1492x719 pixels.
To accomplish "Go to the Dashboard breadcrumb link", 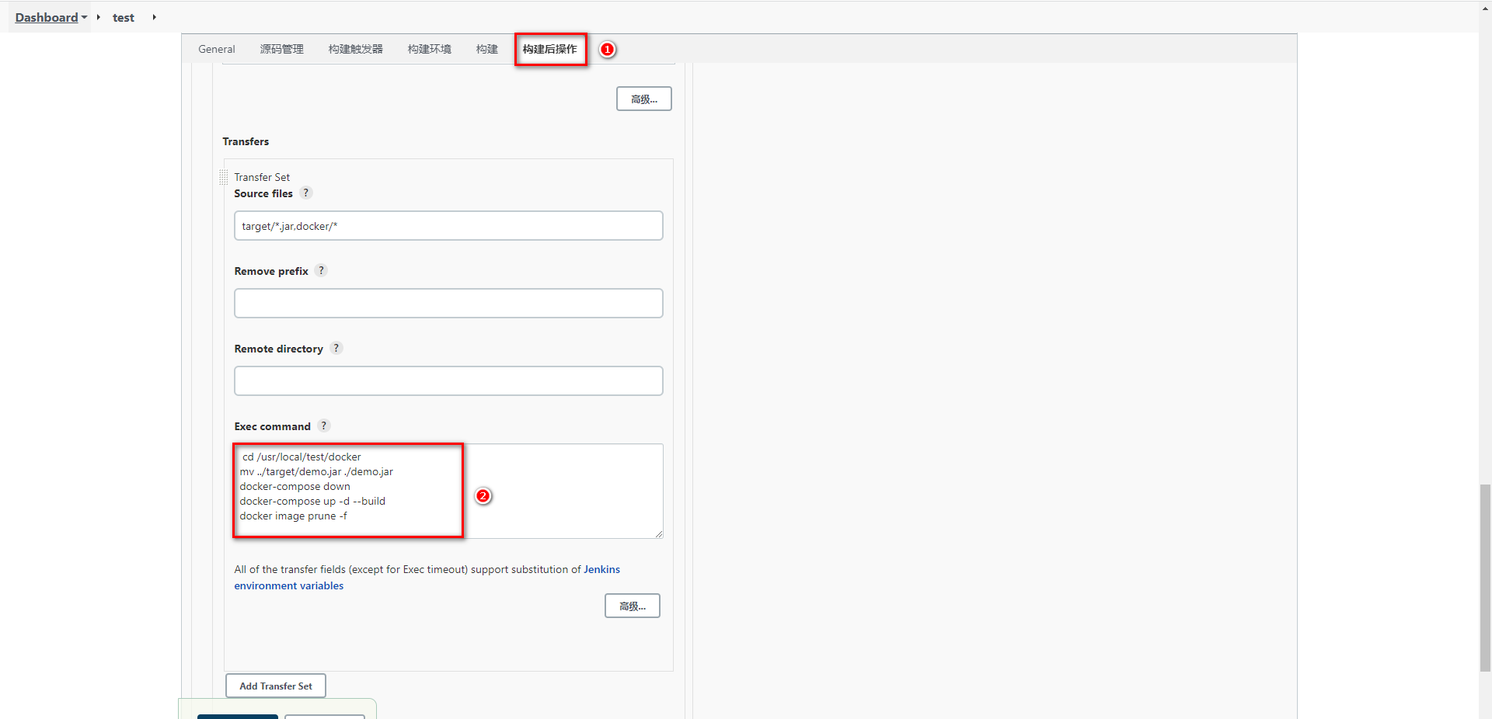I will click(47, 17).
